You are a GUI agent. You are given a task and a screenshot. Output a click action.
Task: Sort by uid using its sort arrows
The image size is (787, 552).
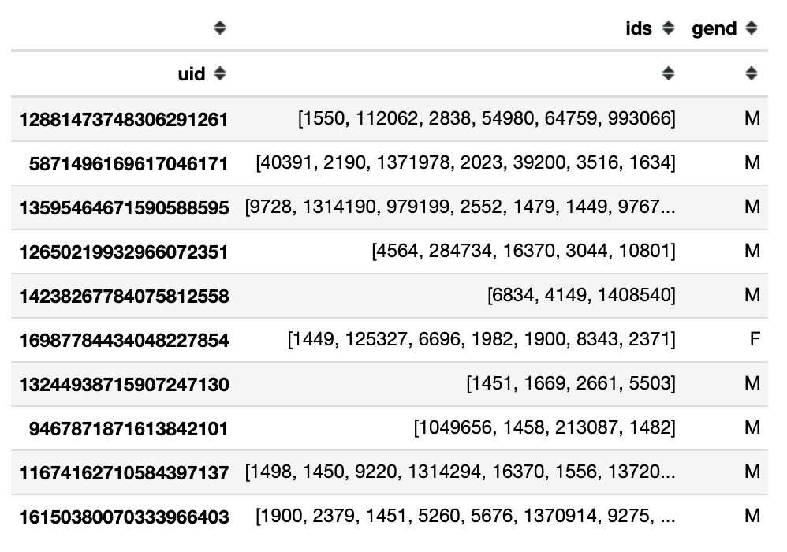click(220, 74)
